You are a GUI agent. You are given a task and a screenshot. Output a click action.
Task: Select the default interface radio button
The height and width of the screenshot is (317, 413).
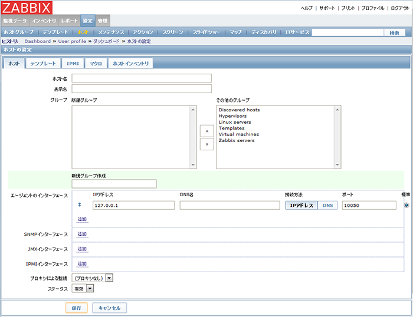click(x=407, y=205)
